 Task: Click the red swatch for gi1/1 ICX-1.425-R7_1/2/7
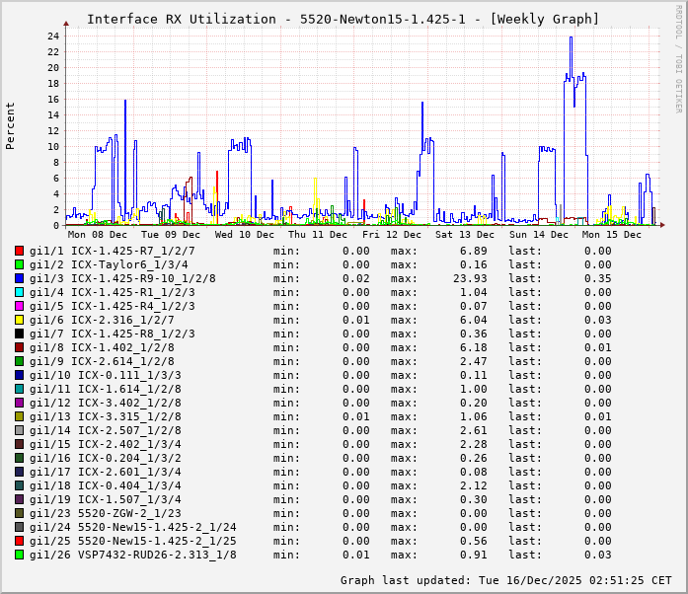pos(19,251)
